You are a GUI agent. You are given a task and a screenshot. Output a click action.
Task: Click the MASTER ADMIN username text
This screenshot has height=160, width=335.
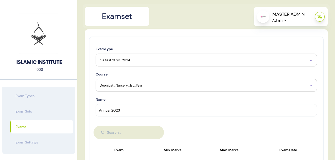[x=288, y=14]
